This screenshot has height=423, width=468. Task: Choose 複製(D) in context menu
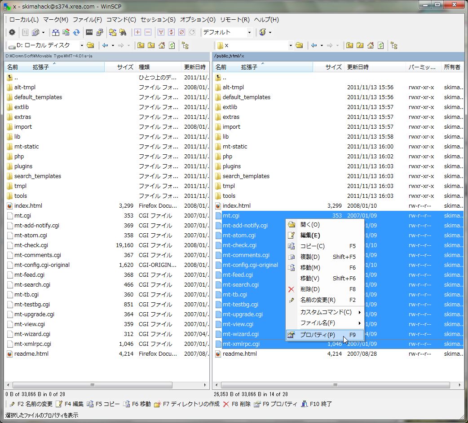(x=325, y=257)
